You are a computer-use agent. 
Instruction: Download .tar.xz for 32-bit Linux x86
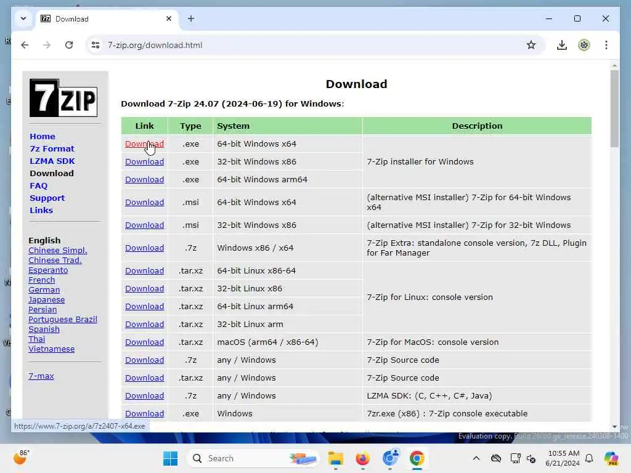tap(144, 288)
